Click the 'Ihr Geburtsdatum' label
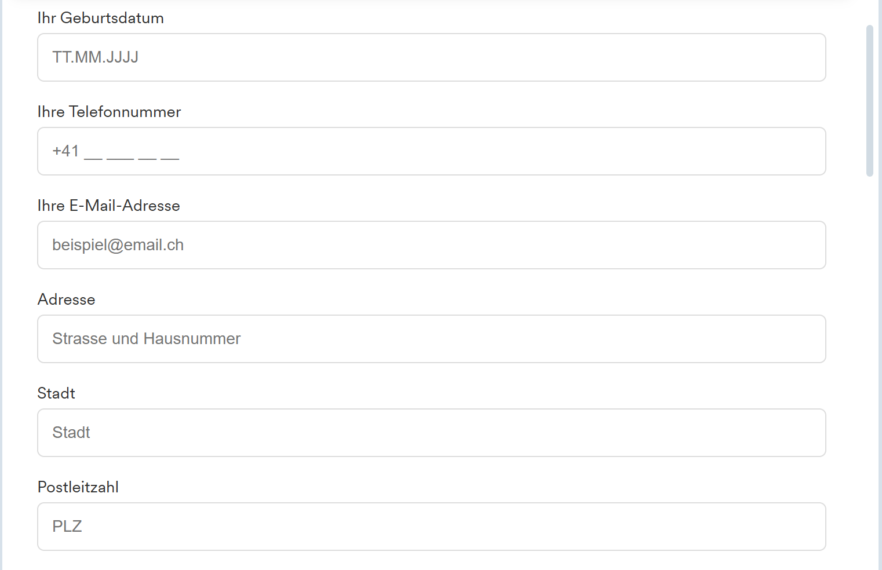The image size is (882, 570). [100, 18]
